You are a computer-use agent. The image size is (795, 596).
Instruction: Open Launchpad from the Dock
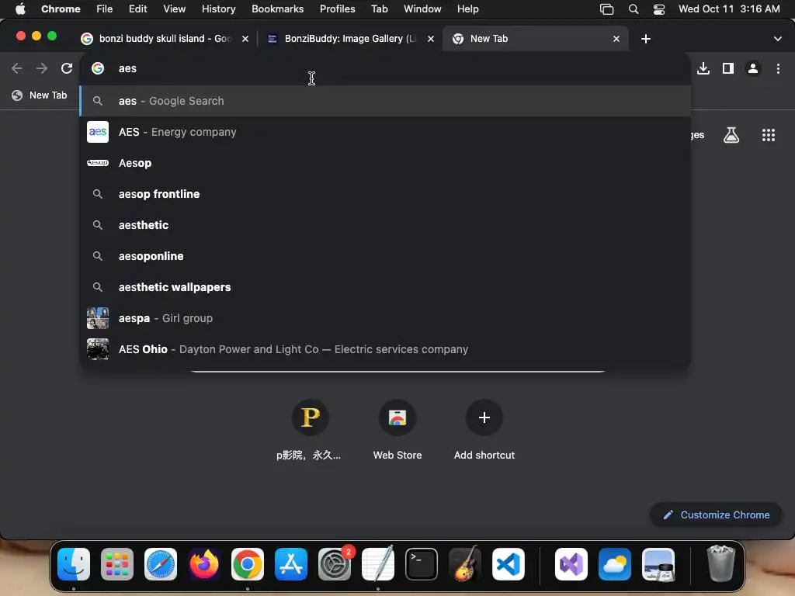point(117,564)
